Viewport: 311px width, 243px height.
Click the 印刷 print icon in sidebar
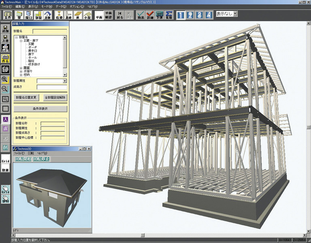(x=5, y=48)
